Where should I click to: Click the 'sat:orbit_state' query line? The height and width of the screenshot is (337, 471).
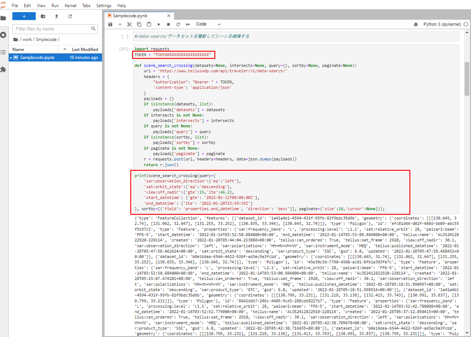[188, 187]
